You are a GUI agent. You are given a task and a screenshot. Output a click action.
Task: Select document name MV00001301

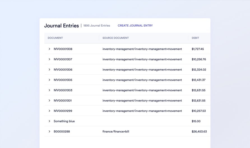click(63, 100)
